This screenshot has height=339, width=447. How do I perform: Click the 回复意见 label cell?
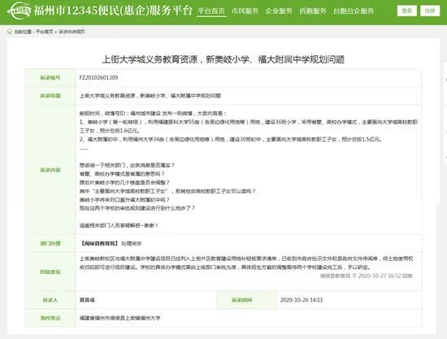click(x=50, y=272)
